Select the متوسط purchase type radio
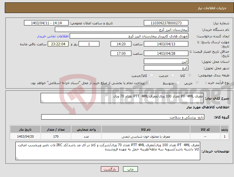Screen dimensions: 234x177 [x=178, y=82]
